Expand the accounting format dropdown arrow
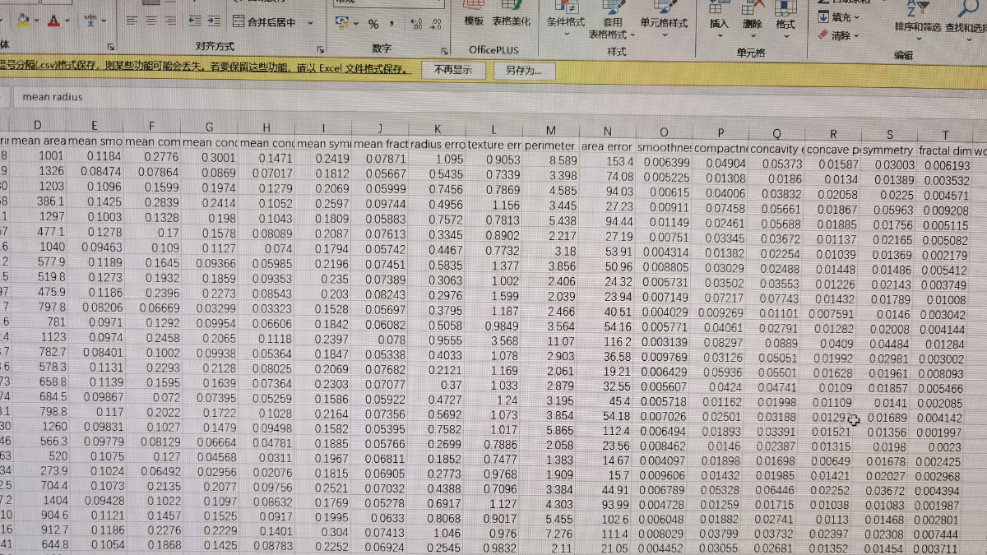Image resolution: width=987 pixels, height=555 pixels. (356, 25)
